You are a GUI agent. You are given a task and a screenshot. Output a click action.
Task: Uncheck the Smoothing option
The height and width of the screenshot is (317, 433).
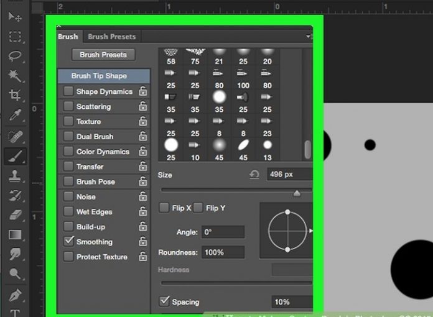[x=68, y=242]
